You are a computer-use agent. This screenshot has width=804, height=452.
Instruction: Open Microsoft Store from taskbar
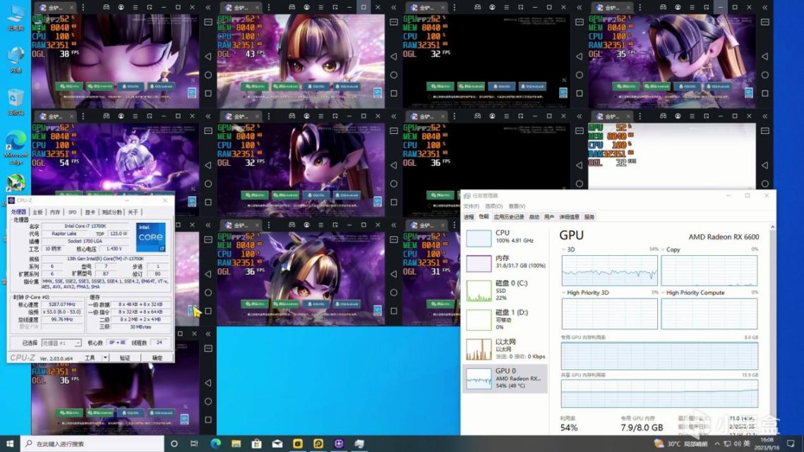click(x=256, y=444)
